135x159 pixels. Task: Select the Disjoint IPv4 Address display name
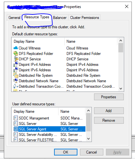pos(35,65)
